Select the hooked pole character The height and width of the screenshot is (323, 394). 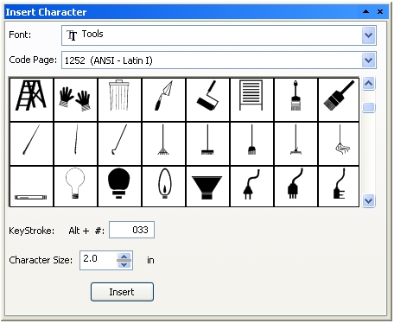pyautogui.click(x=119, y=143)
